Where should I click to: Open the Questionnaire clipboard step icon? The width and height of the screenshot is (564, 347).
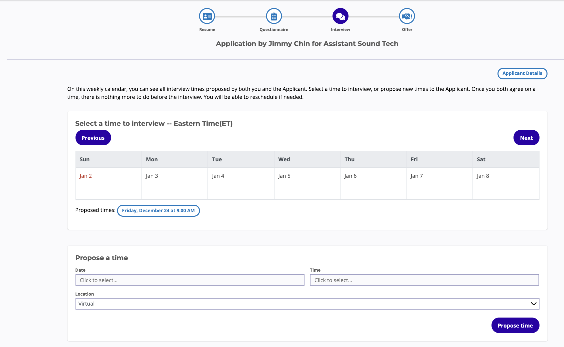274,16
